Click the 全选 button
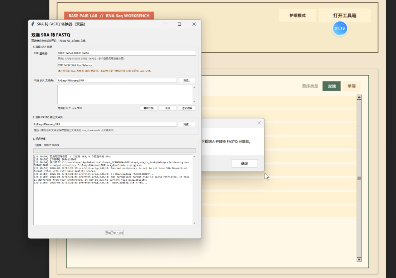The height and width of the screenshot is (278, 396). tap(168, 108)
